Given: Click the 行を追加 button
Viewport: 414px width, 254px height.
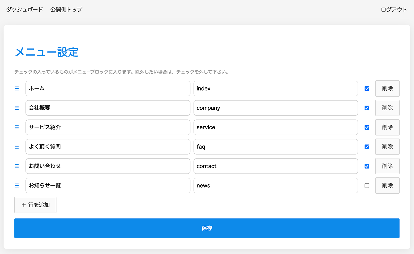Looking at the screenshot, I should [x=35, y=205].
